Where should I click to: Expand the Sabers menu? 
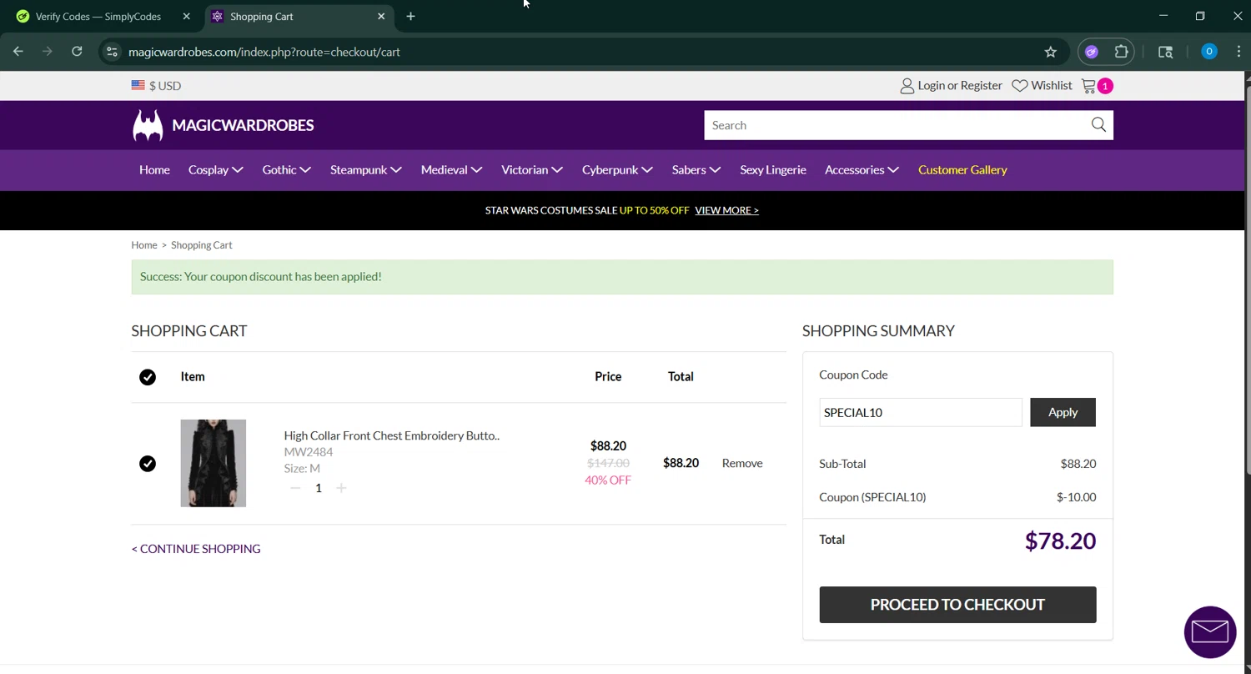696,170
